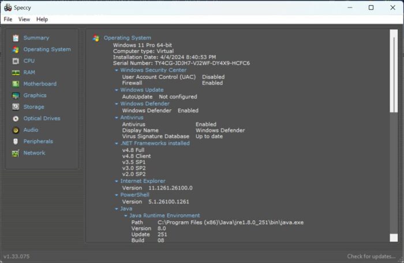Click the Graphics monitor icon

tap(16, 95)
